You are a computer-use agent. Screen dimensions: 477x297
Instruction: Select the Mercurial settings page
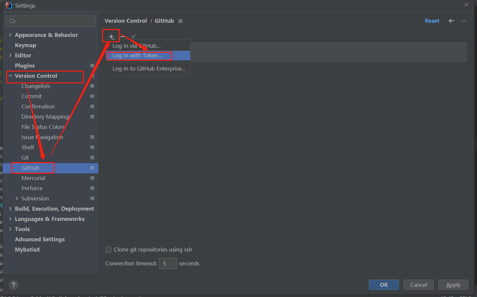(33, 178)
